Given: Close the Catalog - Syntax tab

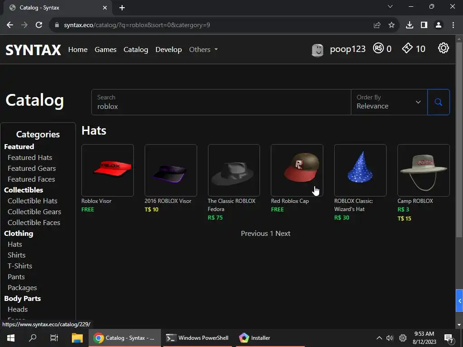Looking at the screenshot, I should pyautogui.click(x=104, y=8).
